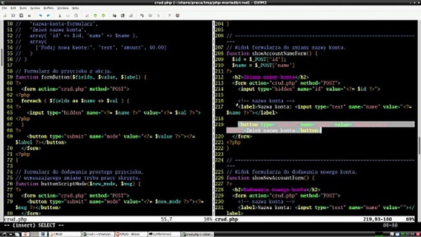Click comment 'Formularz do przycisku z akcja'
This screenshot has width=421, height=237.
[64, 71]
